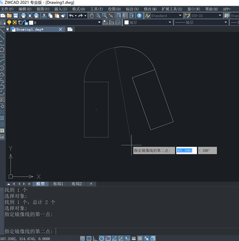This screenshot has height=241, width=239.
Task: Switch to the 布局1 layout tab
Action: [x=58, y=183]
